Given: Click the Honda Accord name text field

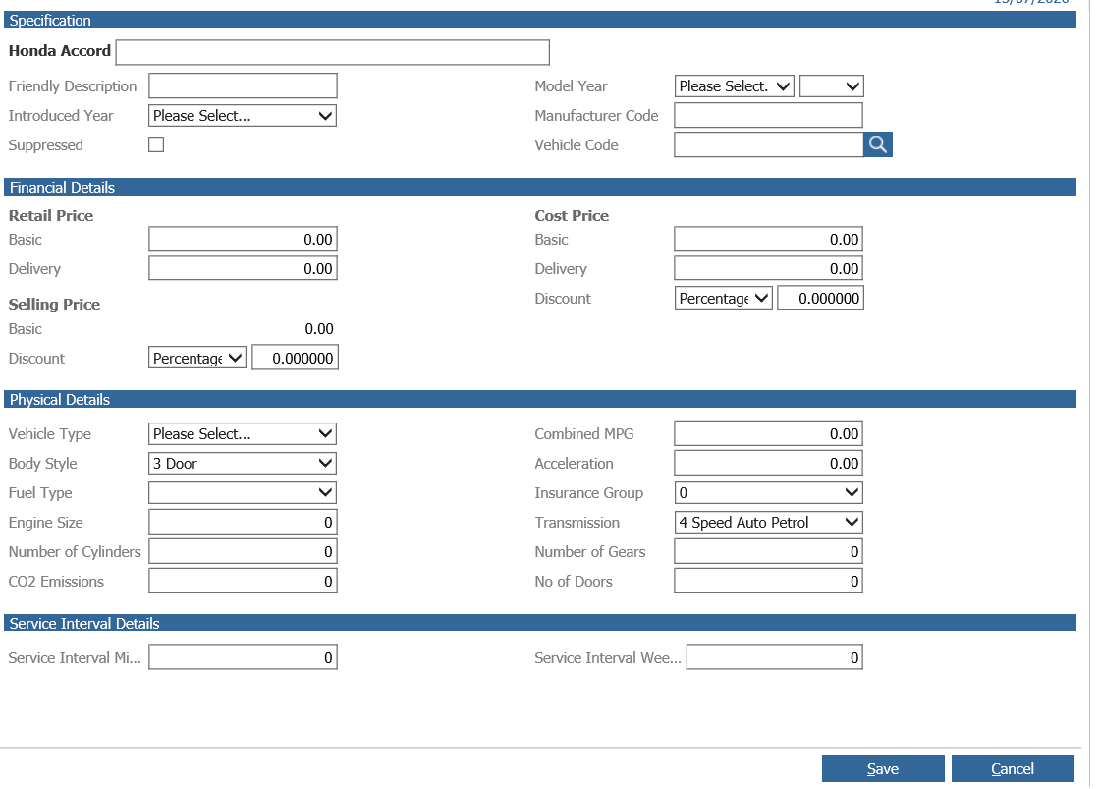Looking at the screenshot, I should (x=333, y=52).
